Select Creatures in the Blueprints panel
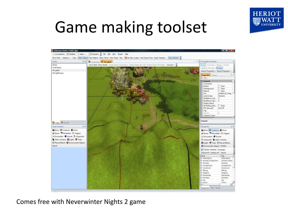Screen dimensions: 288x216 click(x=214, y=130)
